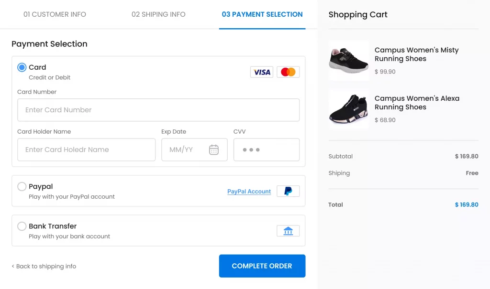Click the Card Holder Name field

click(86, 150)
